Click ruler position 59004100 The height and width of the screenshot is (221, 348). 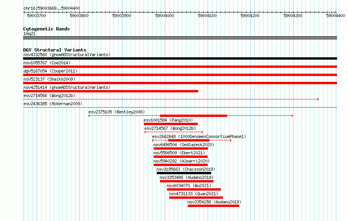(207, 16)
